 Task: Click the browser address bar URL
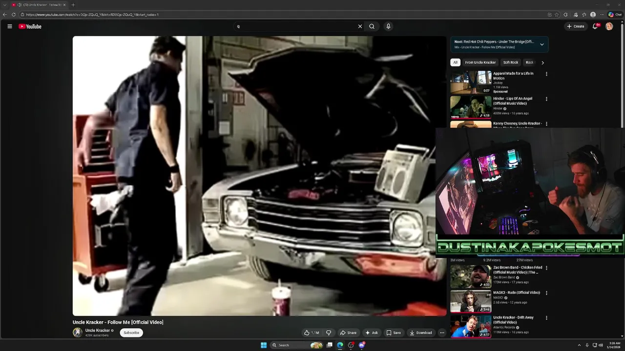[93, 15]
